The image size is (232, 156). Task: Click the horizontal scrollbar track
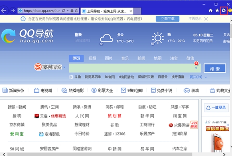(x=99, y=154)
